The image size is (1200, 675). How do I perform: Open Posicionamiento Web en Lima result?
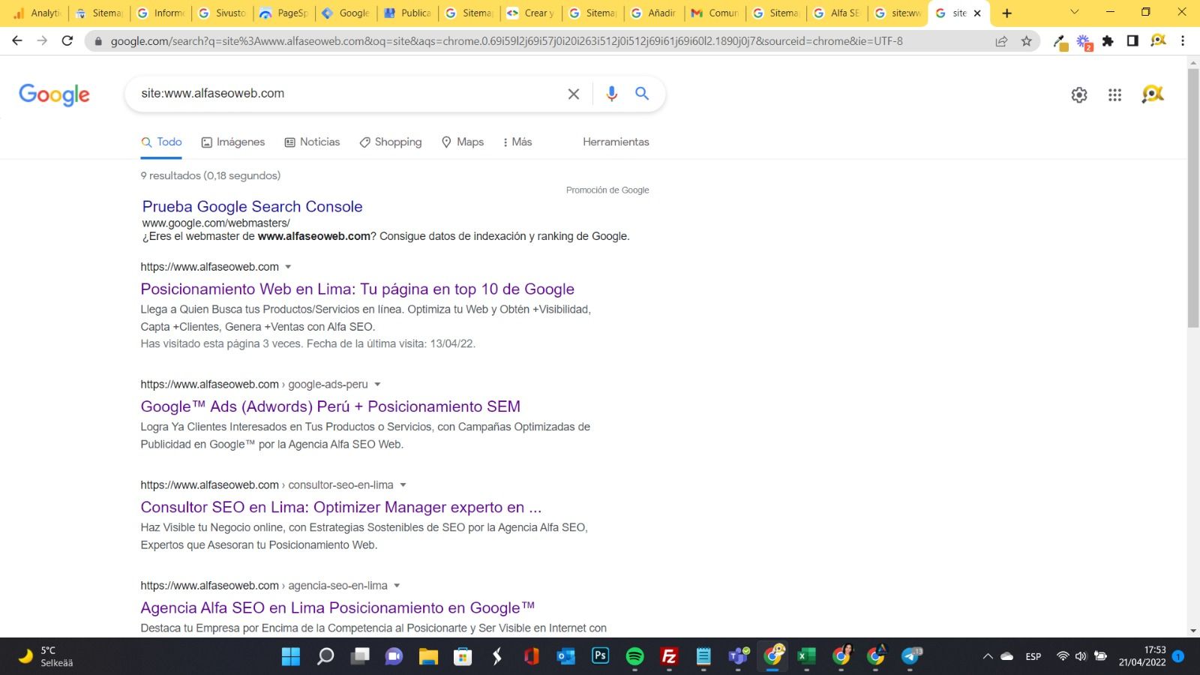[x=357, y=289]
